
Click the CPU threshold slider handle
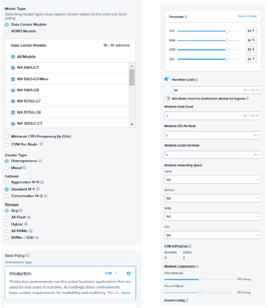[227, 31]
